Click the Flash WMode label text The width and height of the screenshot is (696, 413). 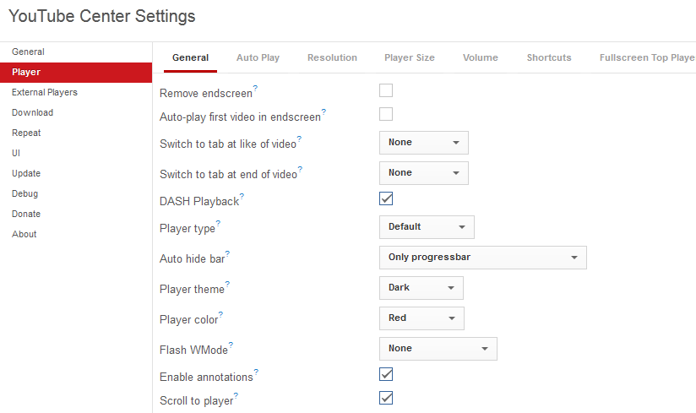point(193,350)
